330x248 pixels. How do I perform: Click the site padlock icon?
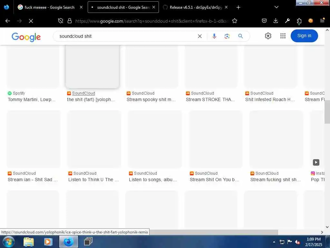click(70, 21)
